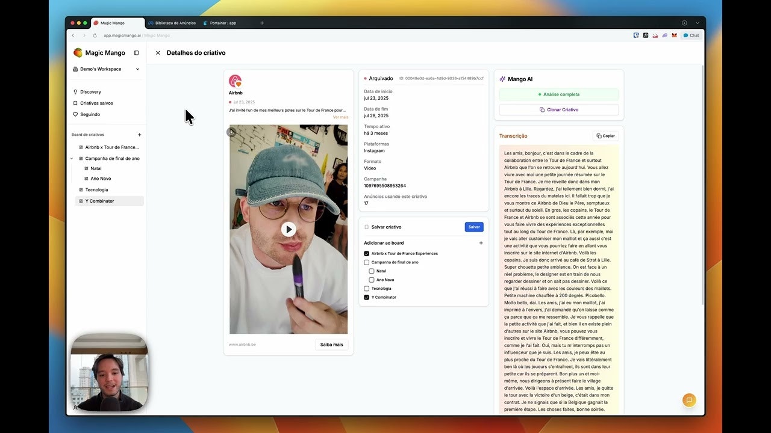The width and height of the screenshot is (771, 433).
Task: Save the creative with the Salvar button
Action: pos(473,227)
